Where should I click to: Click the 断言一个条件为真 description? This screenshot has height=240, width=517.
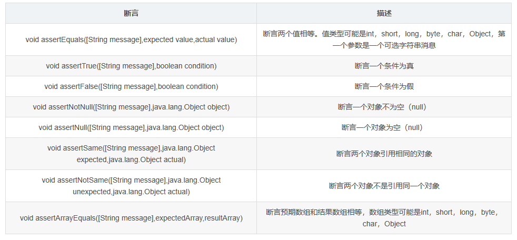(384, 66)
